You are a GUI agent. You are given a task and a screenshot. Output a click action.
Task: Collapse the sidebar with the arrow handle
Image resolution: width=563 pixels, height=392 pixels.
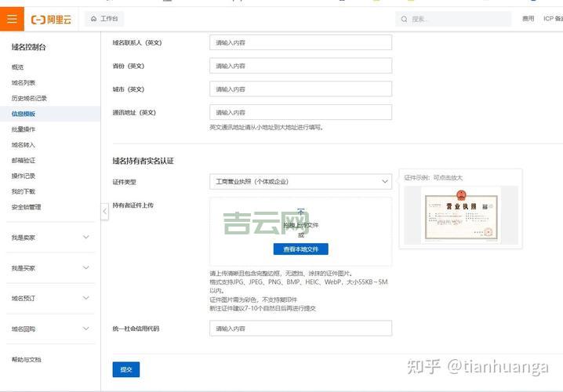[x=104, y=212]
